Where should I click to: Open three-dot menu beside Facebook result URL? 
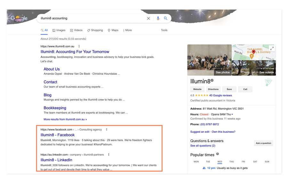coord(107,129)
